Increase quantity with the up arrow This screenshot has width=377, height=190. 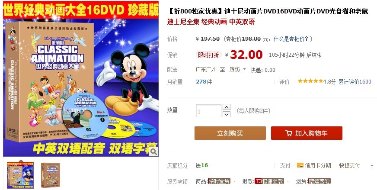227,107
